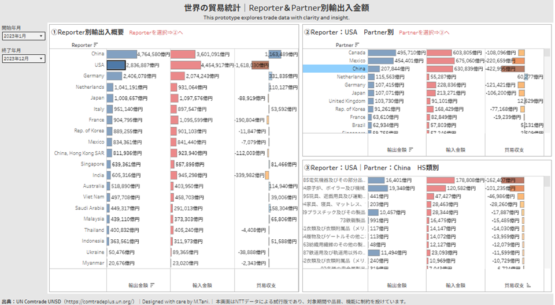Select India in the Reporter list

click(98, 175)
